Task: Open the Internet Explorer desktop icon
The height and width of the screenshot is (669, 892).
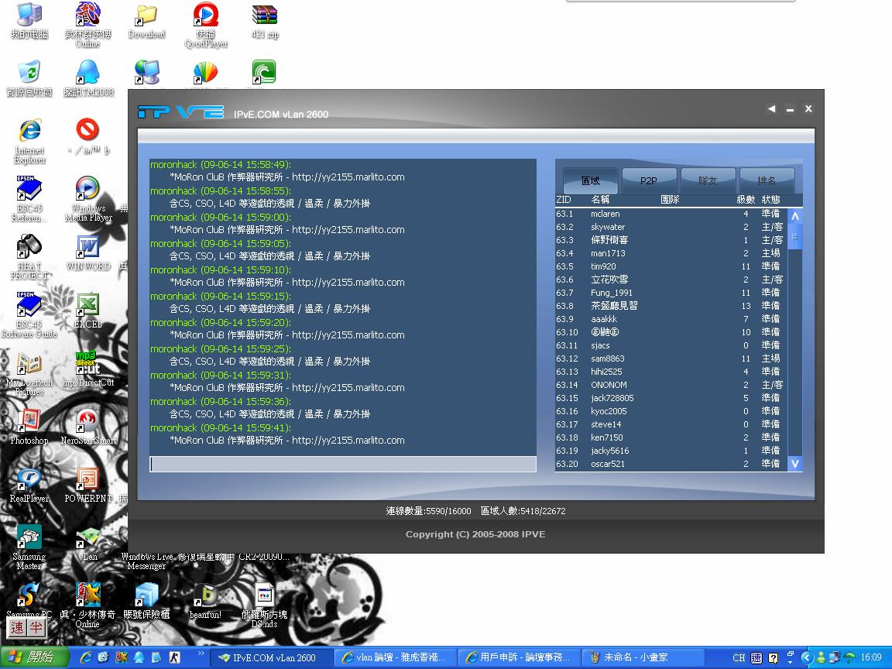Action: pos(29,132)
